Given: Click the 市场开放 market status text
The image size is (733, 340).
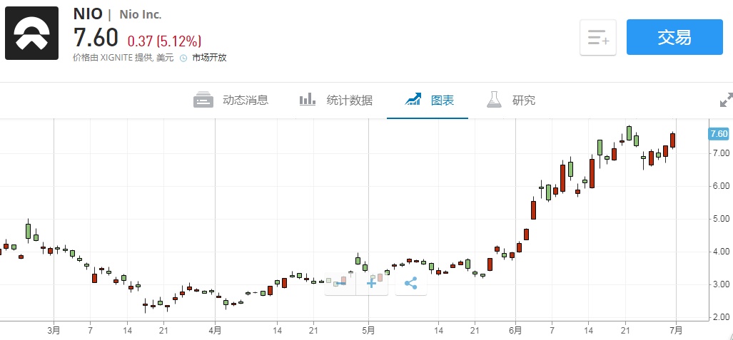Looking at the screenshot, I should [x=209, y=58].
